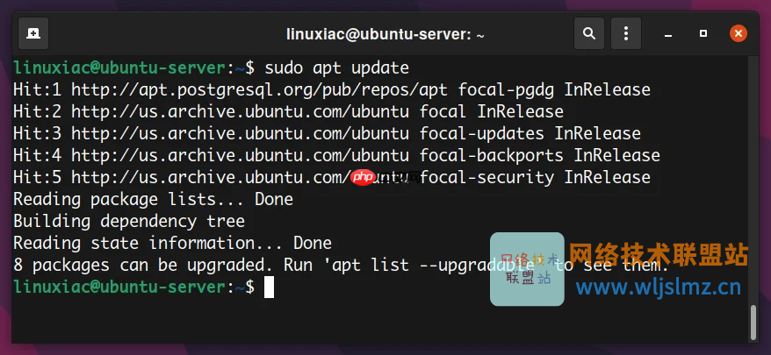
Task: Maximize the terminal window
Action: (703, 34)
